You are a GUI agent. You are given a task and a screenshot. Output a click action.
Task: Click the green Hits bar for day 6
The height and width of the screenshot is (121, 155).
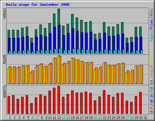pos(31,40)
